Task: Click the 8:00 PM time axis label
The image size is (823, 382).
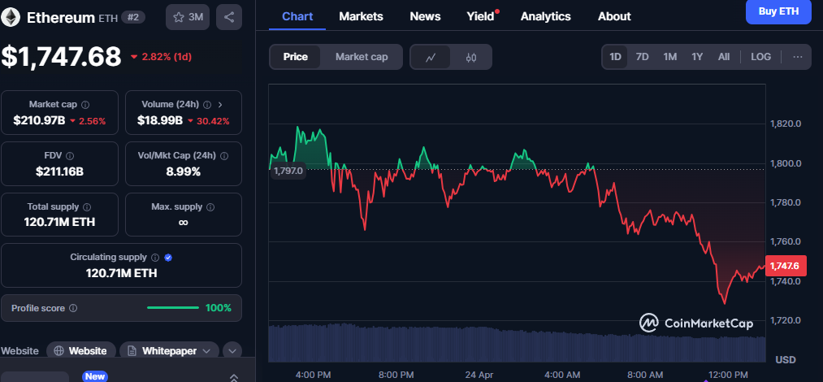Action: coord(396,375)
